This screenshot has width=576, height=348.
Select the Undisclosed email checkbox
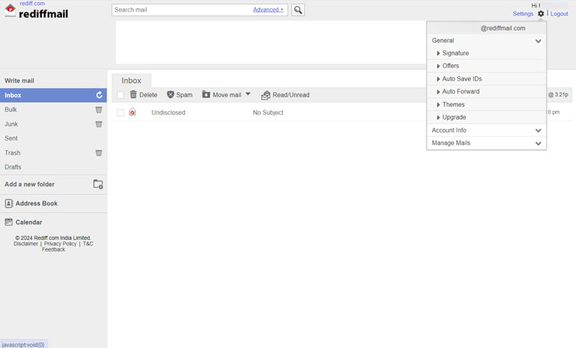[x=120, y=113]
